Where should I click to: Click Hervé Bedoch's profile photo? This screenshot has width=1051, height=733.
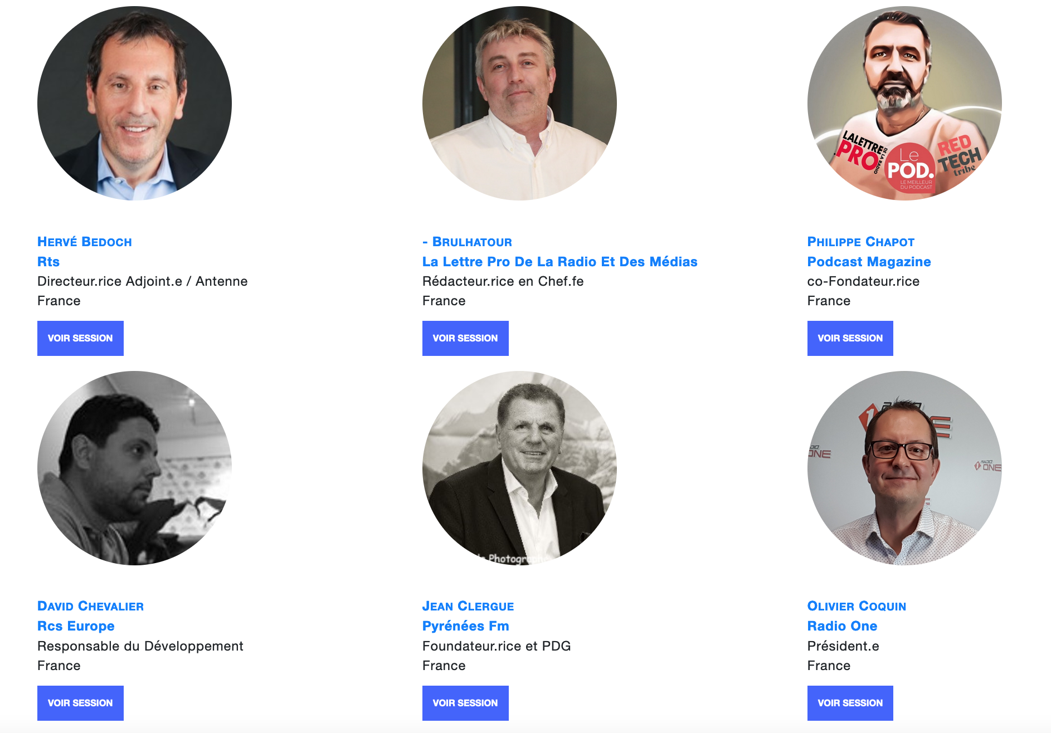134,103
